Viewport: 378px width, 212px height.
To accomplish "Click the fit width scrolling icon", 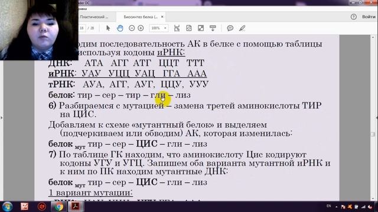I will tap(177, 28).
